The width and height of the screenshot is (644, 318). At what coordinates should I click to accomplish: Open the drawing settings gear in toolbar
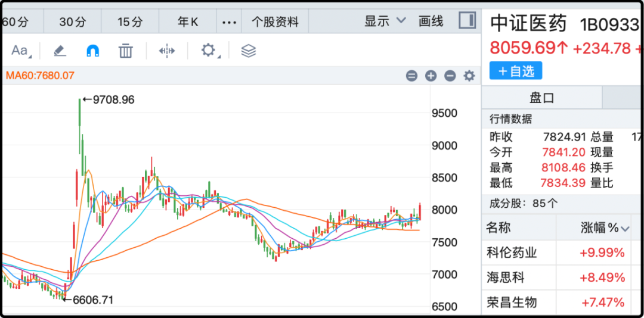click(208, 51)
